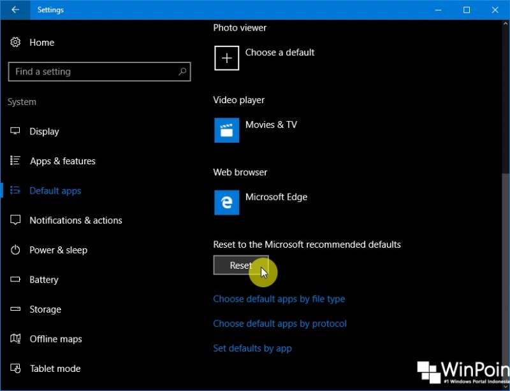Focus the Find a setting search box
510x391 pixels.
[x=99, y=71]
